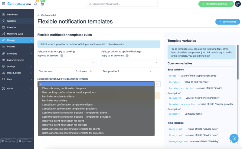Viewport: 242px width, 149px height.
Task: Click the Settings gear icon
Action: coord(3,66)
